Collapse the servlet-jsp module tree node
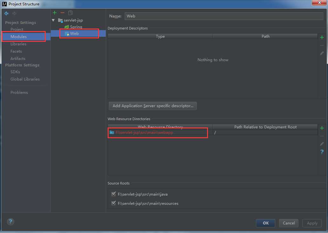Screen dimensions: 328x233 (53, 20)
